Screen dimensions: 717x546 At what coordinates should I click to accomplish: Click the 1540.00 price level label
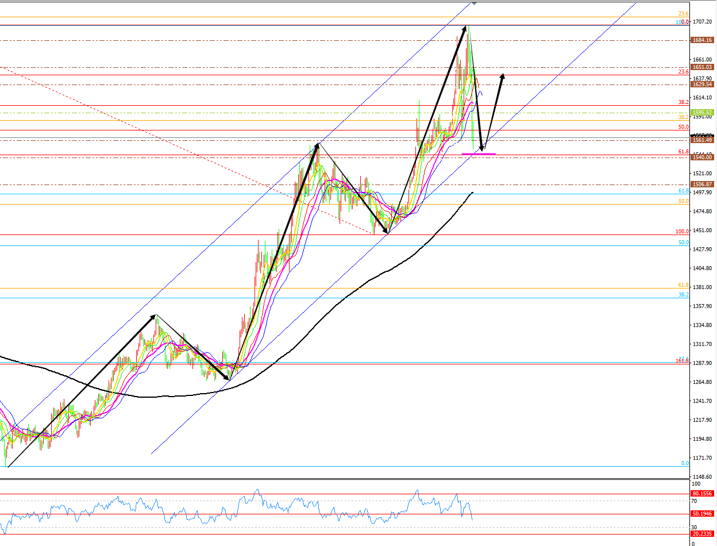(x=702, y=157)
